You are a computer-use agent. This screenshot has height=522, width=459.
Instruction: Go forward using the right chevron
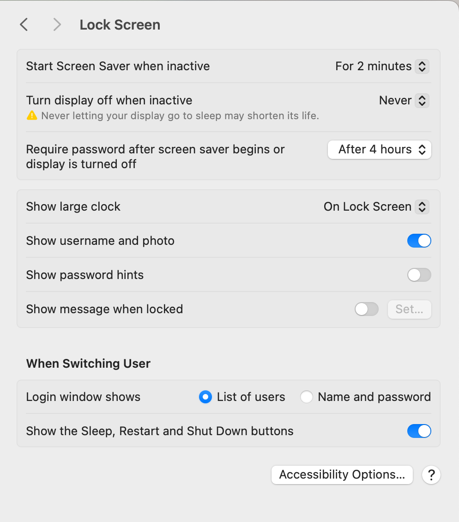pyautogui.click(x=57, y=24)
